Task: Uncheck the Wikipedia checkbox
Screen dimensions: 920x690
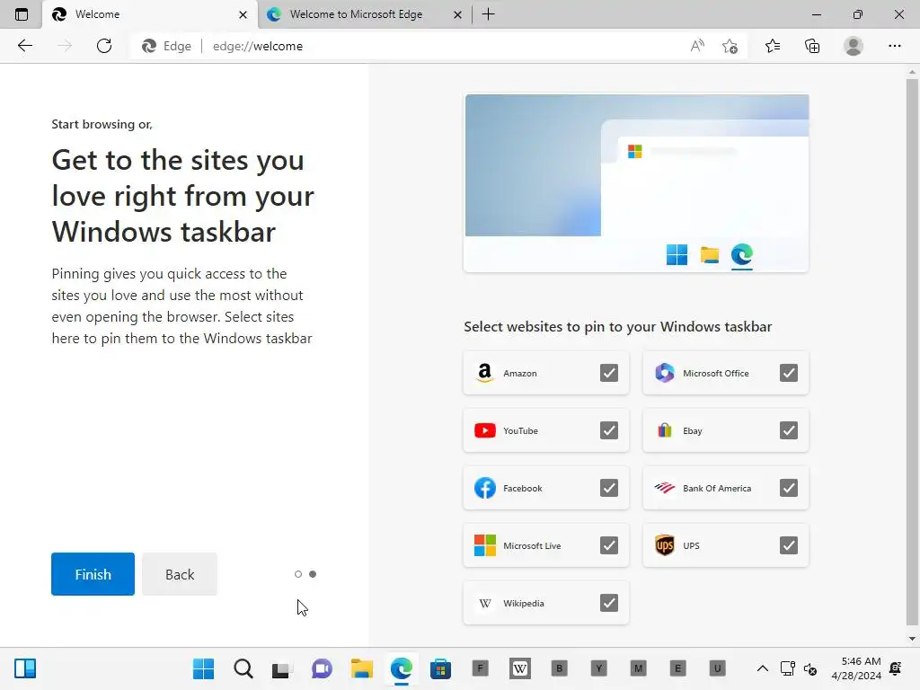Action: [x=609, y=603]
